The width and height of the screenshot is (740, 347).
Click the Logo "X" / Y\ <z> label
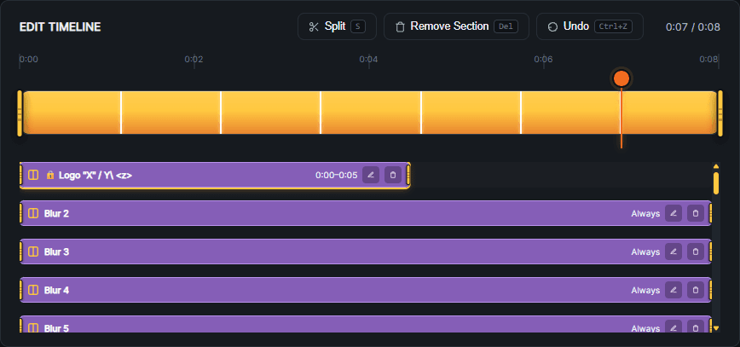(95, 175)
